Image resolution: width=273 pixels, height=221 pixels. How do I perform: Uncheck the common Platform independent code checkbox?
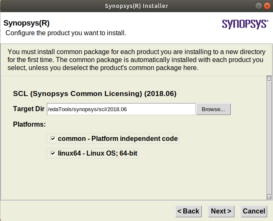pyautogui.click(x=53, y=139)
